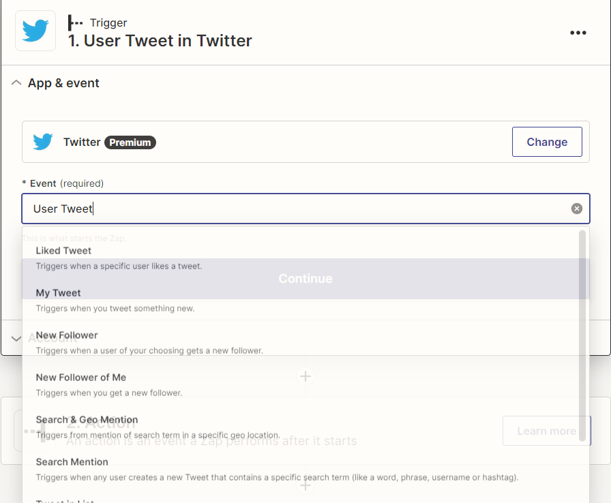Expand the Account section chevron
Viewport: 611px width, 503px height.
point(17,338)
